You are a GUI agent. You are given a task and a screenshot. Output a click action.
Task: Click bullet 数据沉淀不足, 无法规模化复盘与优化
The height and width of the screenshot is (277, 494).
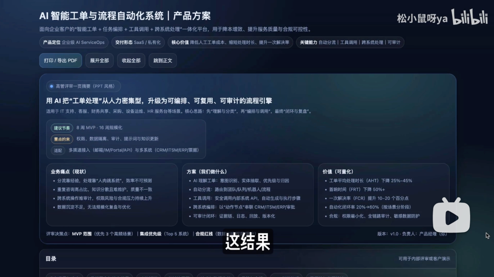click(x=94, y=207)
